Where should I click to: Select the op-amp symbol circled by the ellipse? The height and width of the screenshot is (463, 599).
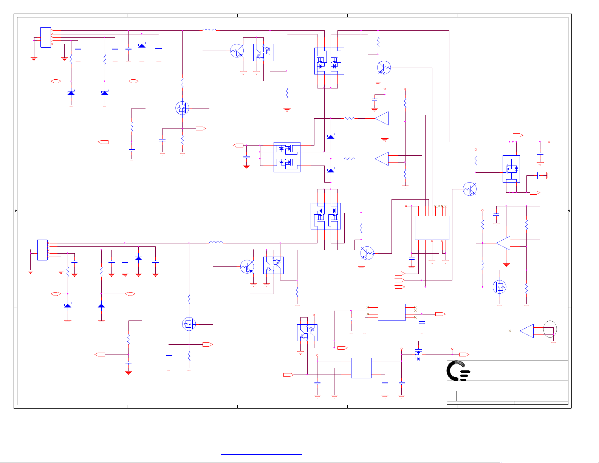526,331
